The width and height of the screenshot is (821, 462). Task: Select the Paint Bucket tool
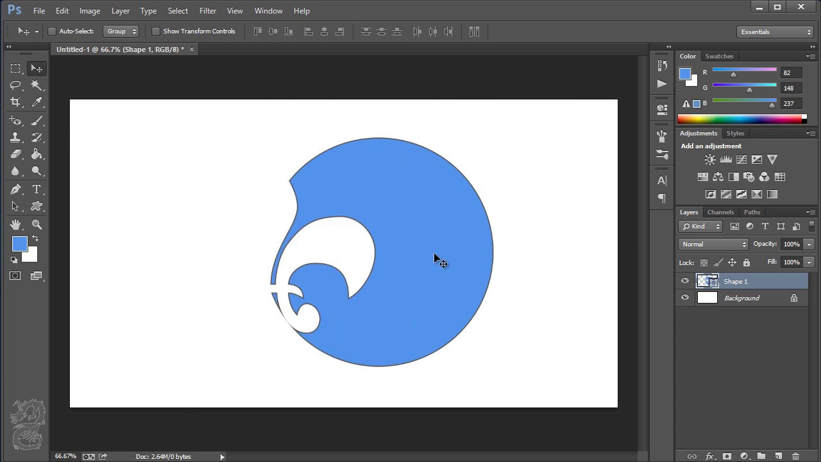tap(37, 154)
